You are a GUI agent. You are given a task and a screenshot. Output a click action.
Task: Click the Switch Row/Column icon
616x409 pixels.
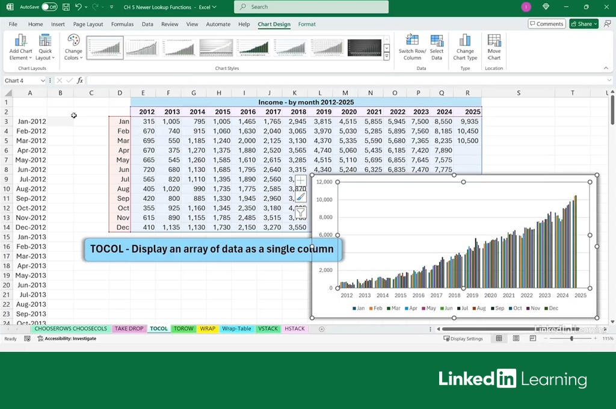412,47
